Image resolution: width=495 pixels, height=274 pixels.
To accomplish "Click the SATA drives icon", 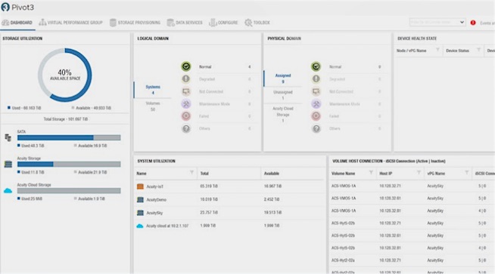I will click(8, 137).
